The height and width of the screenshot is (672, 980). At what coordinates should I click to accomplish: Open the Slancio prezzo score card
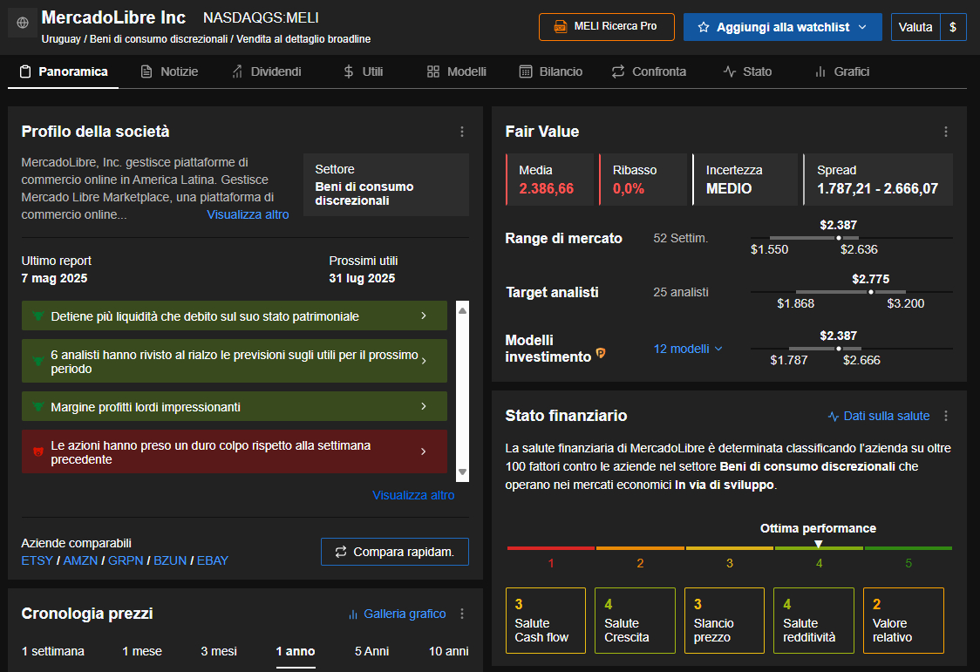[725, 621]
